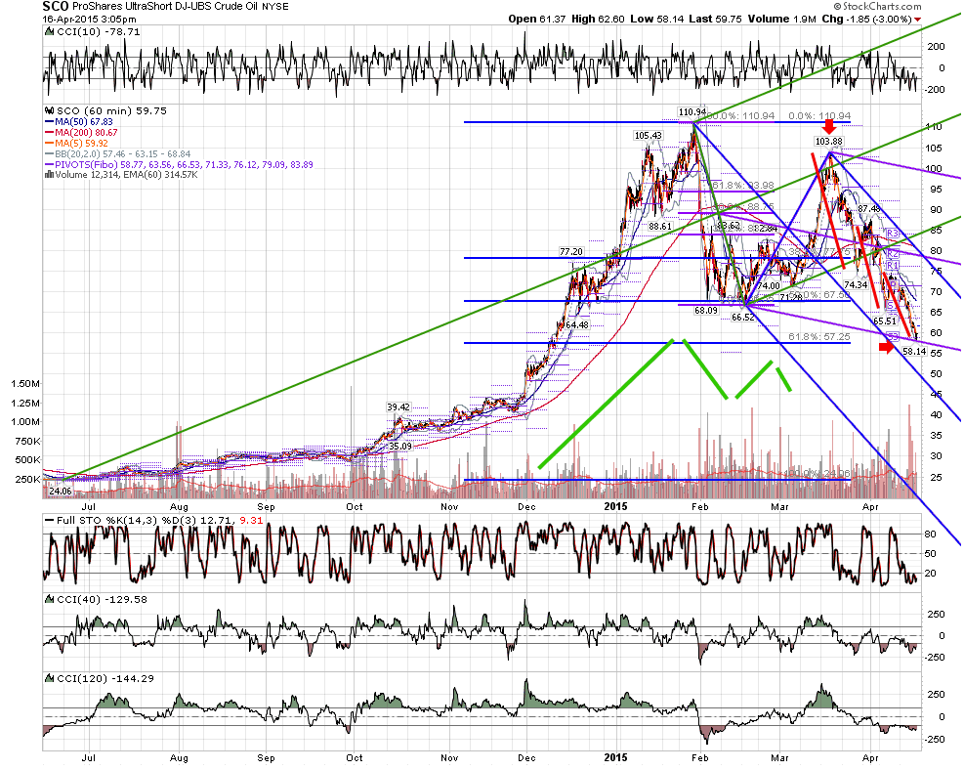Click the R3 pivot label

tap(893, 234)
